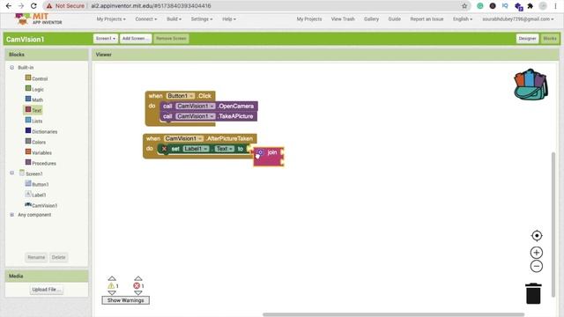
Task: Bookmark page with the star icon
Action: [464, 6]
